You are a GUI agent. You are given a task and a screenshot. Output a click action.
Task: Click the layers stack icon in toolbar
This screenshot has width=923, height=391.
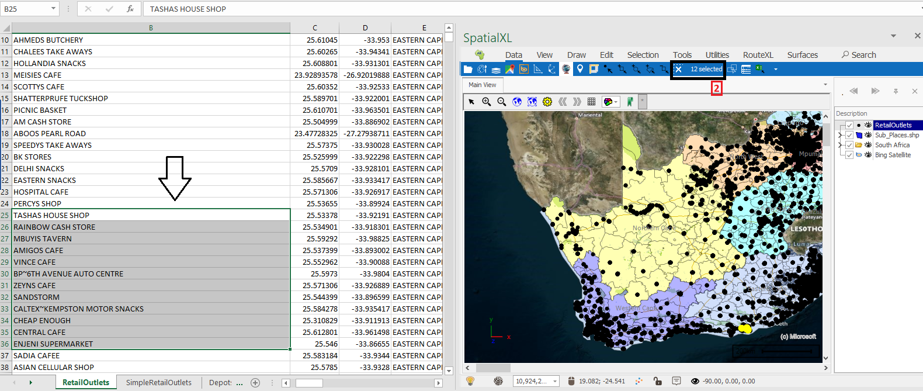[x=495, y=69]
